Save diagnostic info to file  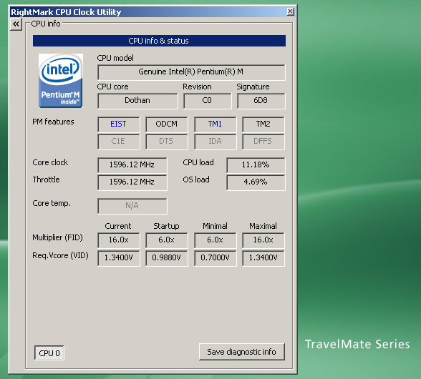[242, 352]
